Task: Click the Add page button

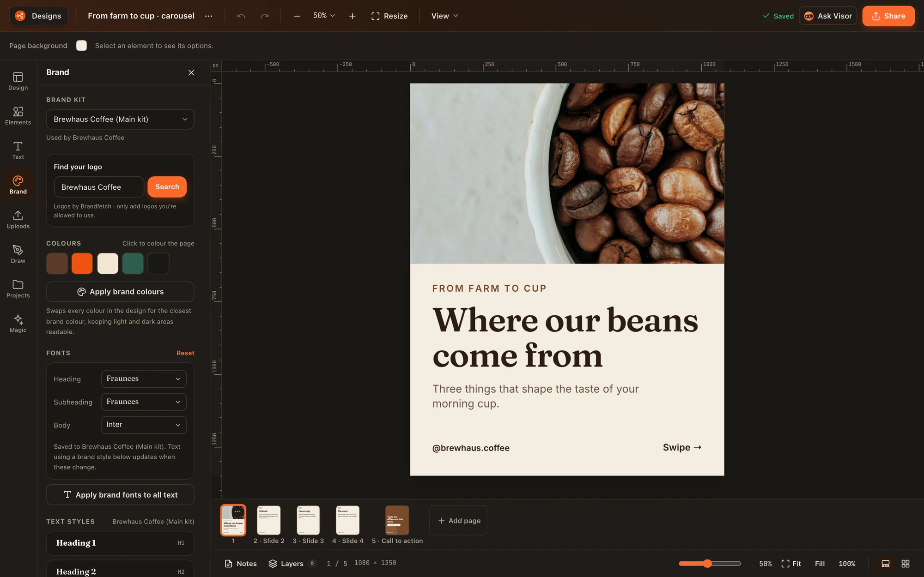Action: 459,520
